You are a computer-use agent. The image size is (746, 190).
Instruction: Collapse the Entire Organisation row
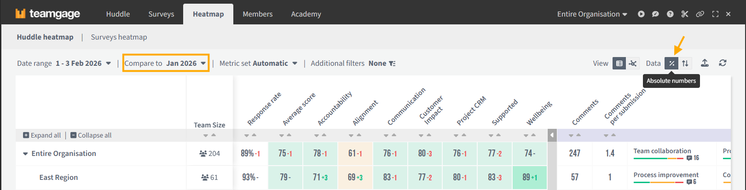point(25,154)
